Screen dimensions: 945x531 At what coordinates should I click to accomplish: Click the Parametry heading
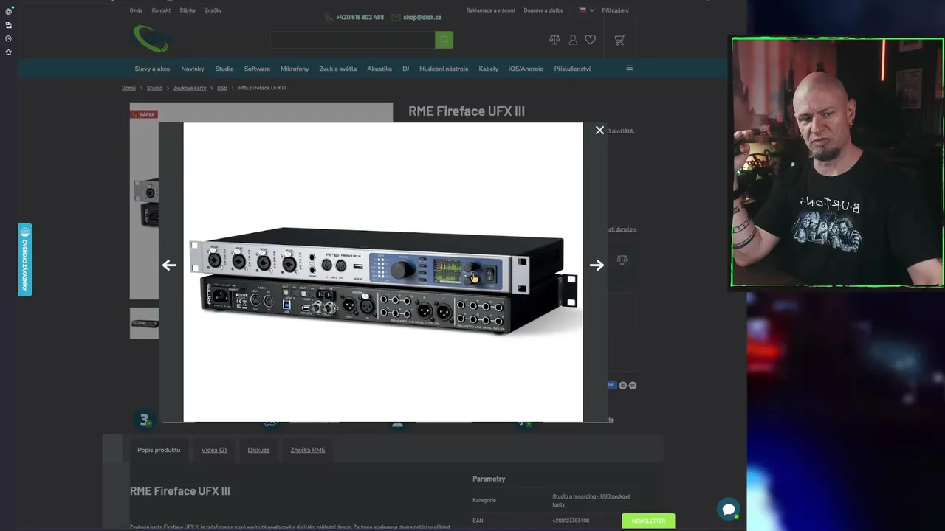point(489,479)
